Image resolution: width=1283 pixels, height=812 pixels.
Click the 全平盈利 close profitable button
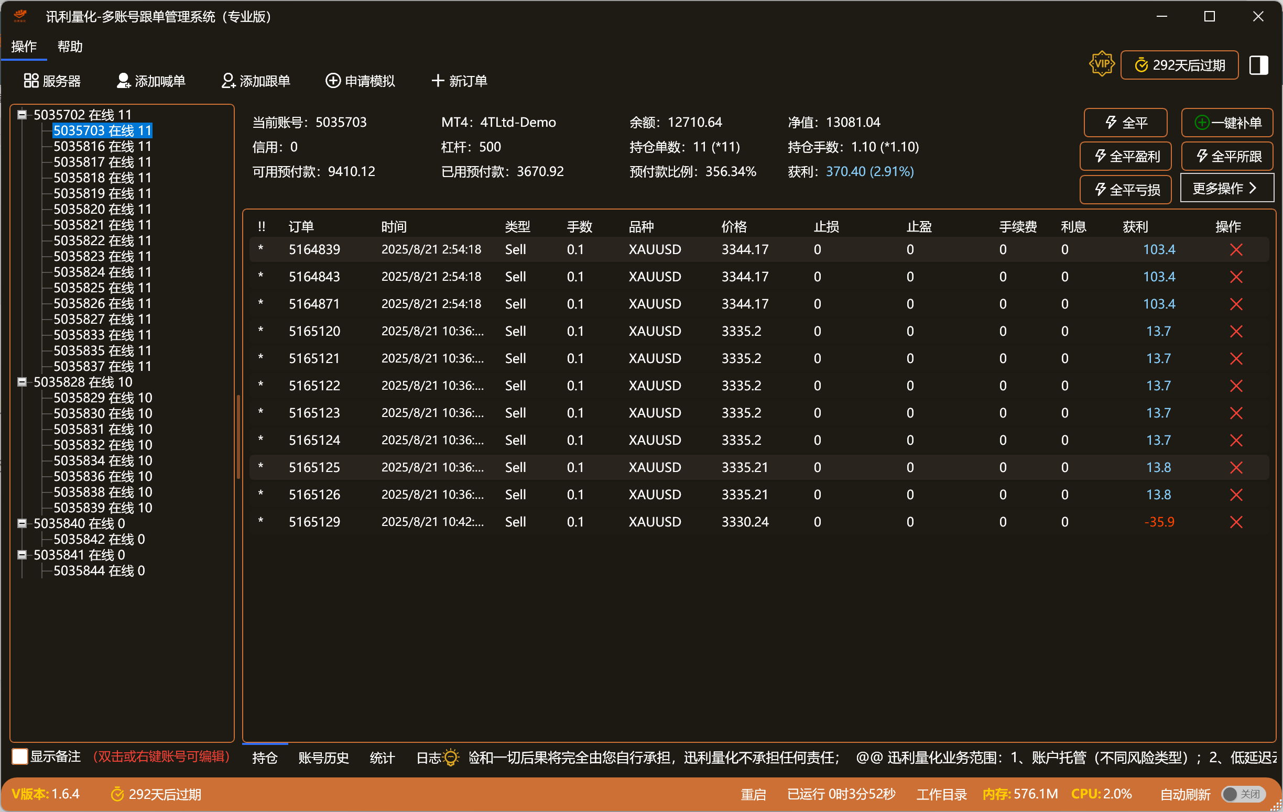coord(1126,157)
